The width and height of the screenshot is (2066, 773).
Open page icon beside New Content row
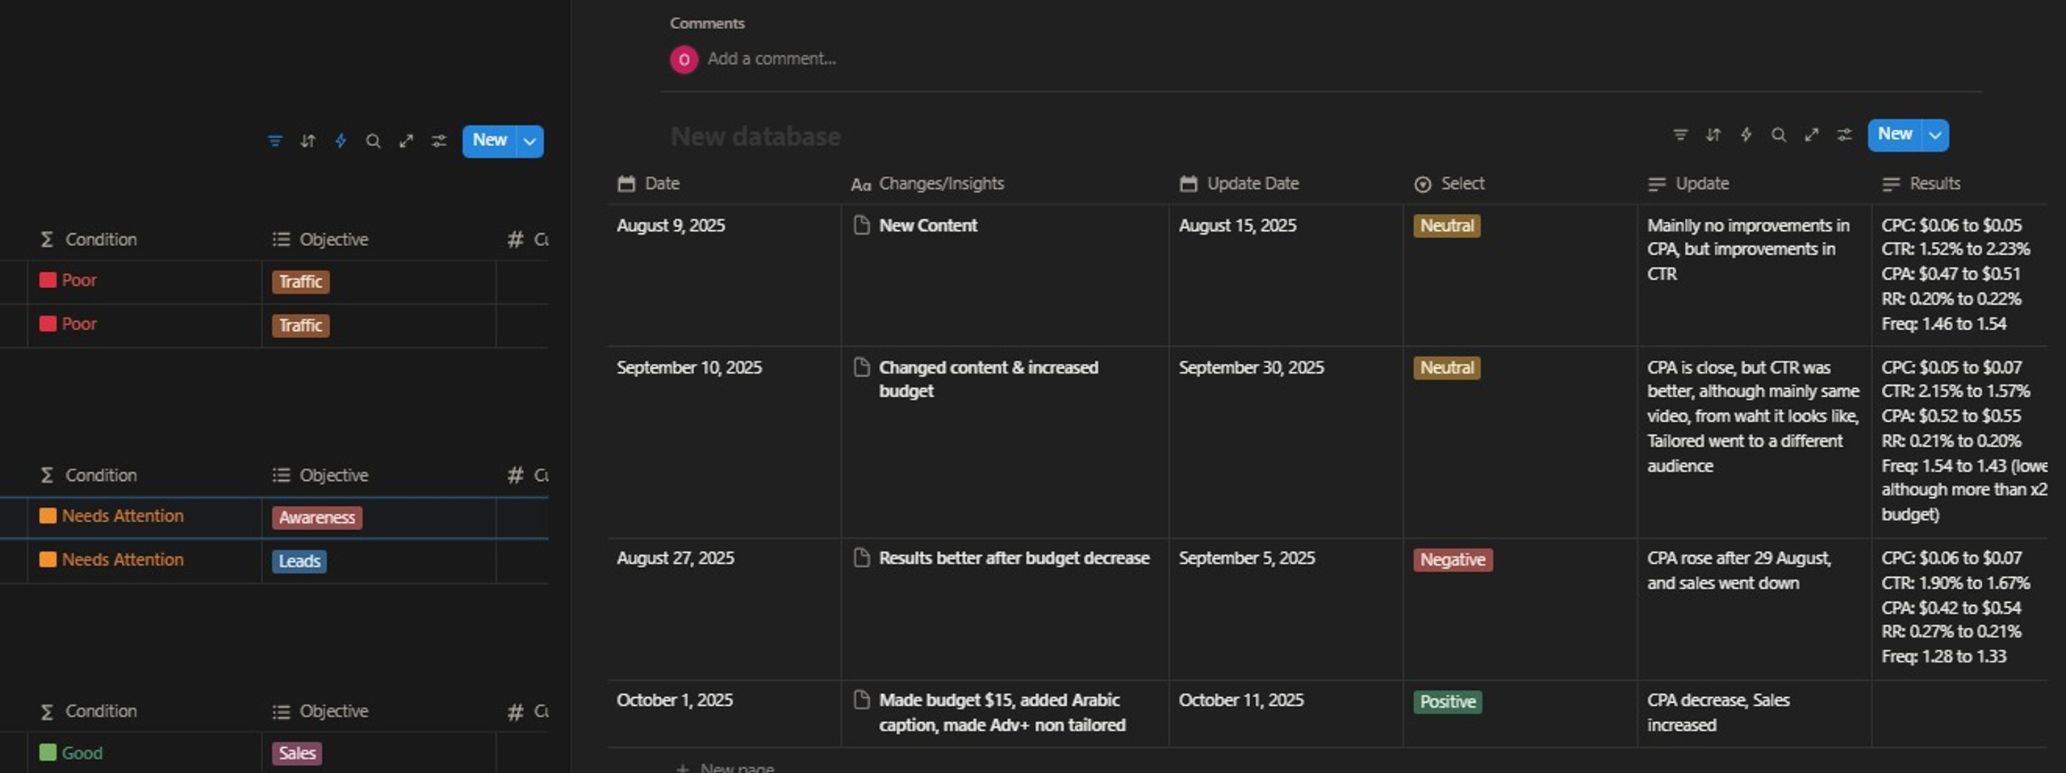click(862, 225)
